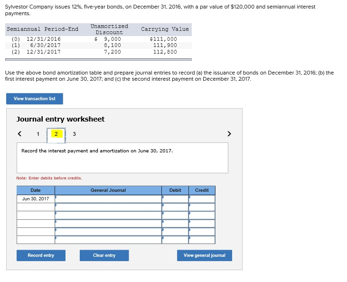Click the Clear entry button
The image size is (347, 282).
coord(104,255)
